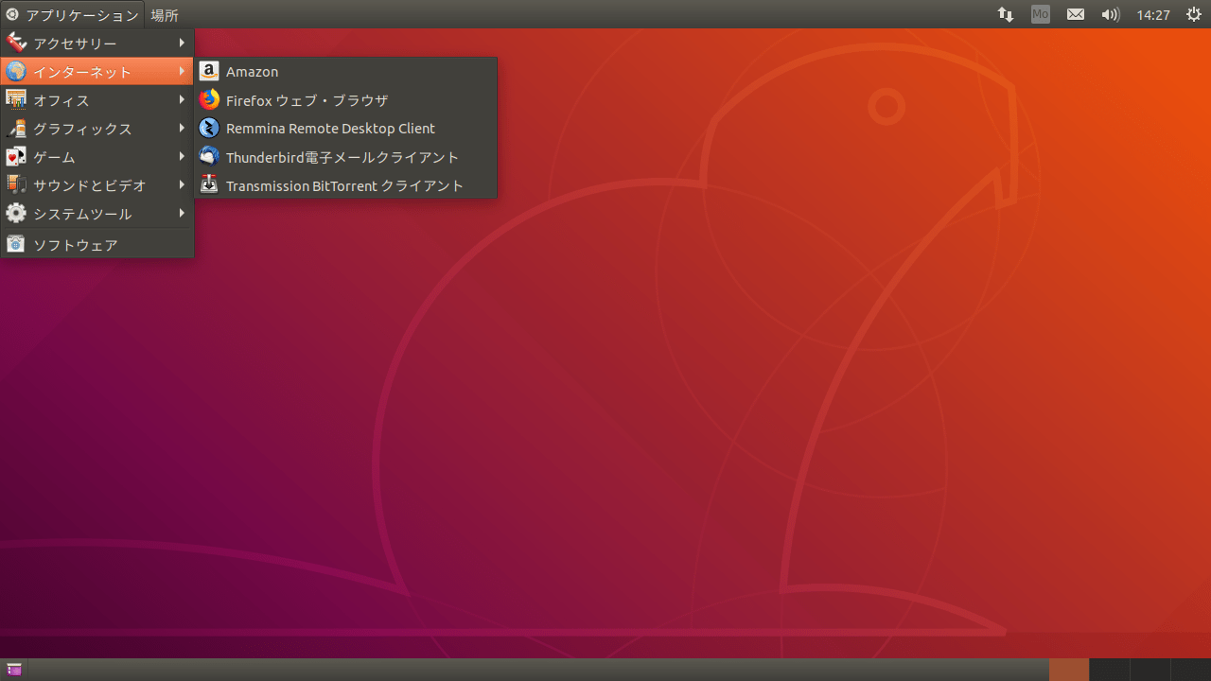
Task: Open Thunderbird電子メールクライアント
Action: (345, 157)
